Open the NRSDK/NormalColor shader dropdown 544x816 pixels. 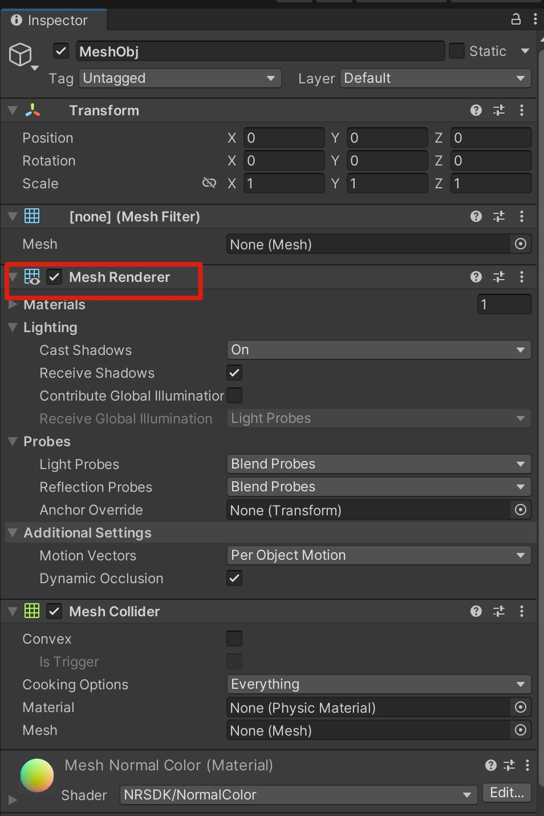point(298,794)
